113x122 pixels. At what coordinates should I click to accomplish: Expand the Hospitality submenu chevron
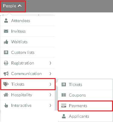(x=50, y=95)
